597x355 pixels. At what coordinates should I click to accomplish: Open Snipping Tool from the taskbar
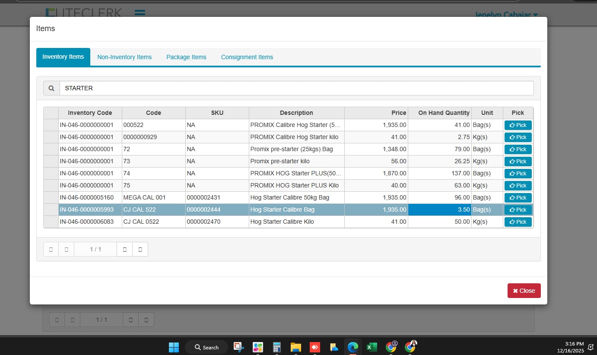[x=239, y=347]
